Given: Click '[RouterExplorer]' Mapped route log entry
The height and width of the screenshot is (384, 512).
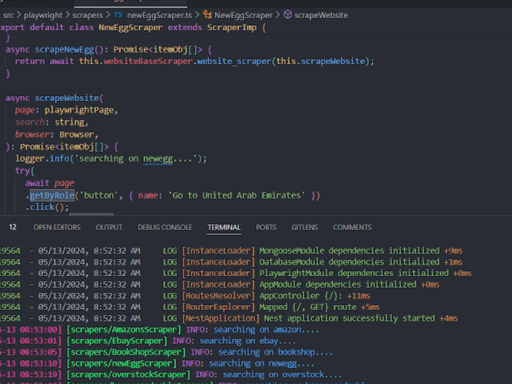Looking at the screenshot, I should (x=218, y=307).
